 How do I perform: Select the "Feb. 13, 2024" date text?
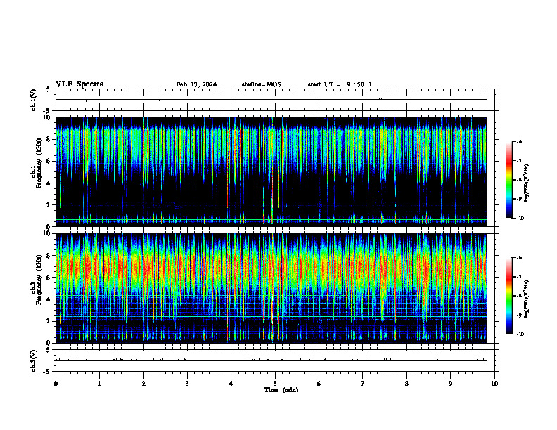click(x=196, y=84)
